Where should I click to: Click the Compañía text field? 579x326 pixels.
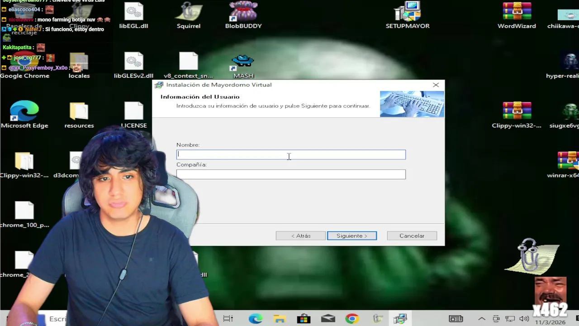tap(291, 174)
